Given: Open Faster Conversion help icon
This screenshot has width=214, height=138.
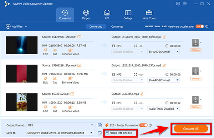Looking at the screenshot, I should 150,125.
